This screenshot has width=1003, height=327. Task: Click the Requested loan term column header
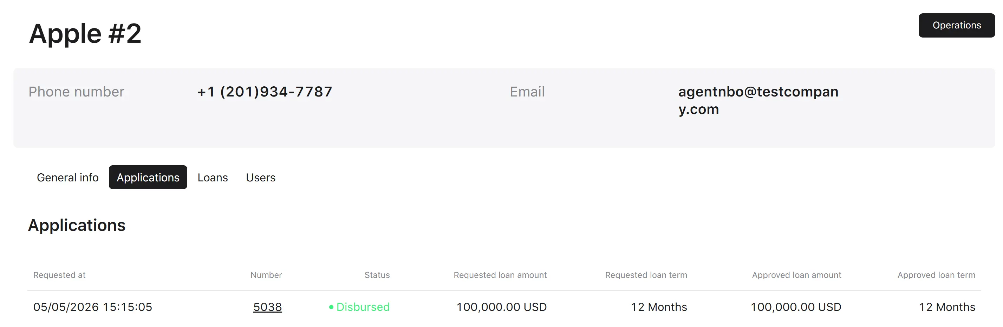coord(646,275)
